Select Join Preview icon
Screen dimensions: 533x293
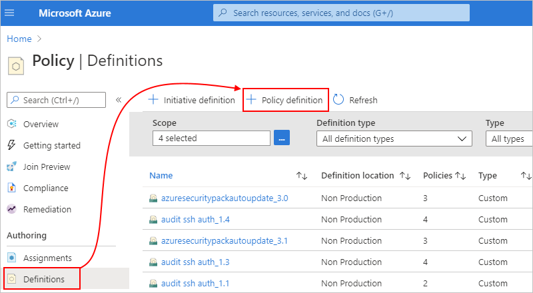[x=11, y=167]
